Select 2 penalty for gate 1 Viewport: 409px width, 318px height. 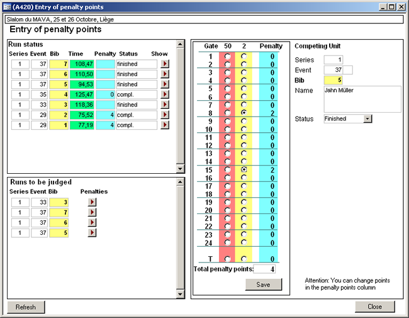pyautogui.click(x=244, y=56)
